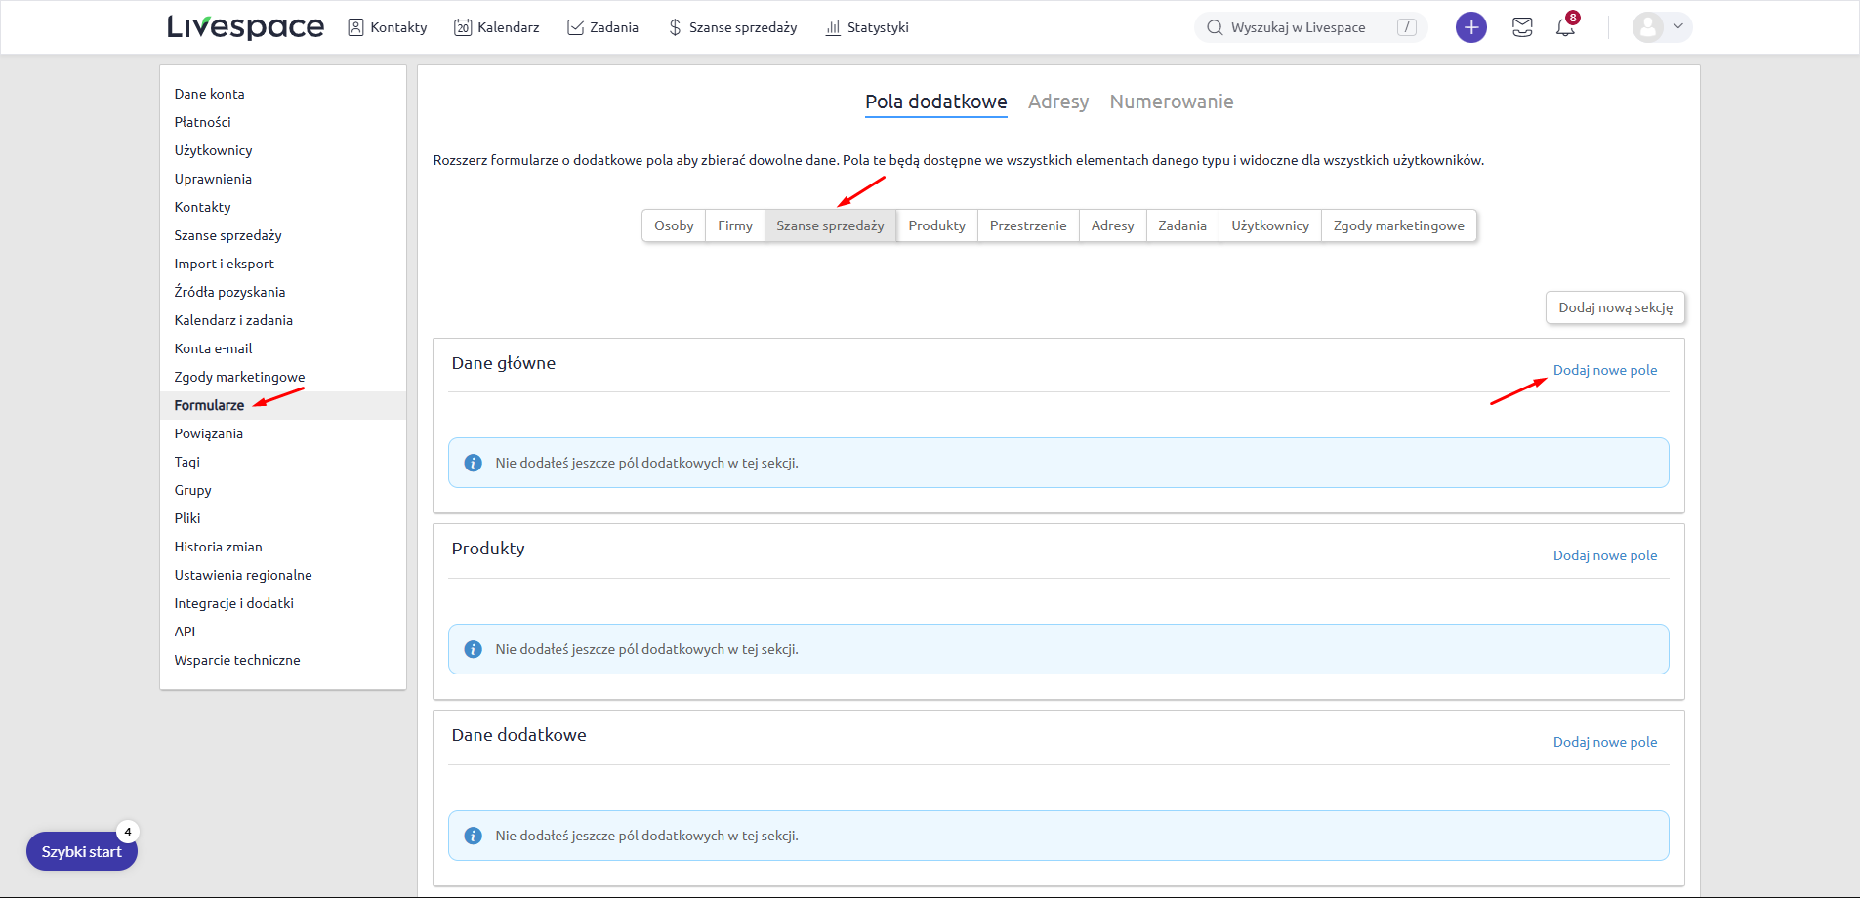Click the Livespace logo

click(245, 27)
